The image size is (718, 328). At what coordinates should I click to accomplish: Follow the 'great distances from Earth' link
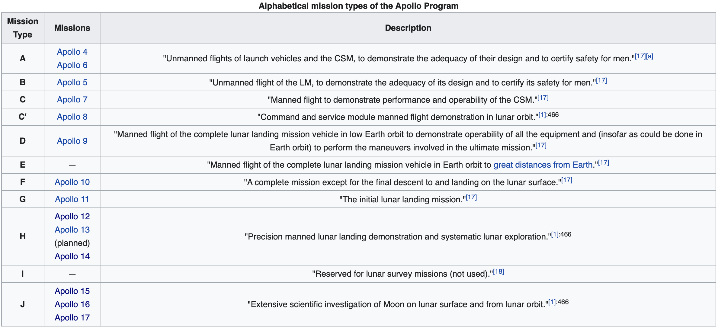click(543, 165)
